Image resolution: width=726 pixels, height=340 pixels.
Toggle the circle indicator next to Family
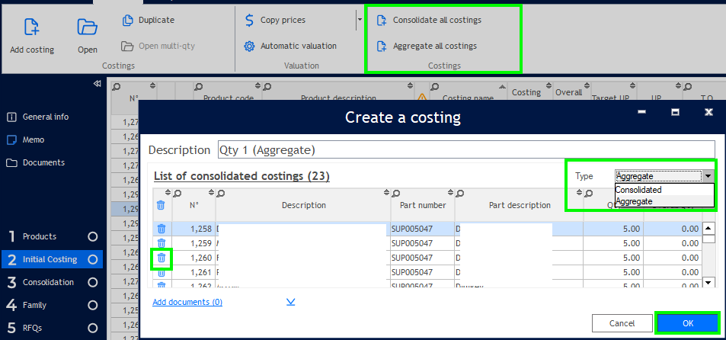(x=93, y=305)
